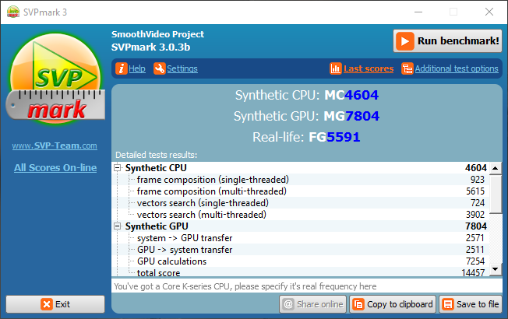Screen dimensions: 508x319
Task: Open the Help link
Action: pos(137,68)
